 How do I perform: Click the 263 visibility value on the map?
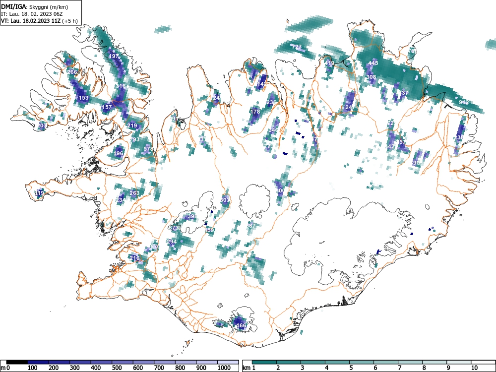coord(134,193)
